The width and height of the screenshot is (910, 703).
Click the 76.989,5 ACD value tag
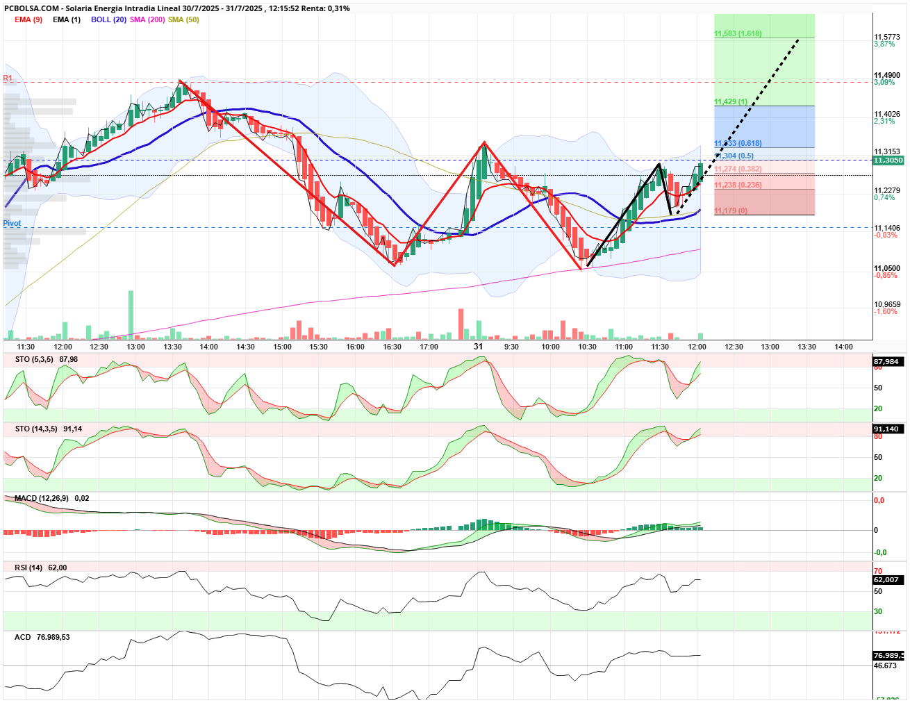pyautogui.click(x=888, y=655)
